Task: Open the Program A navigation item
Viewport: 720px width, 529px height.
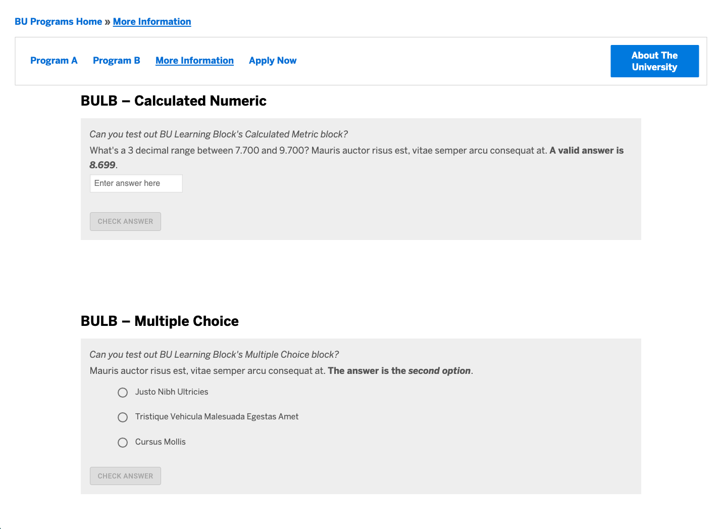Action: [x=54, y=61]
